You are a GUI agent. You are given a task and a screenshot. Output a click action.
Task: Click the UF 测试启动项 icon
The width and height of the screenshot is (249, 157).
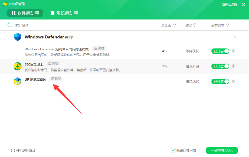[x=18, y=81]
